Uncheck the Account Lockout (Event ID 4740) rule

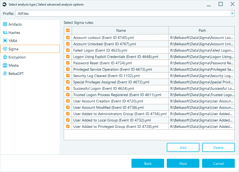tap(68, 38)
